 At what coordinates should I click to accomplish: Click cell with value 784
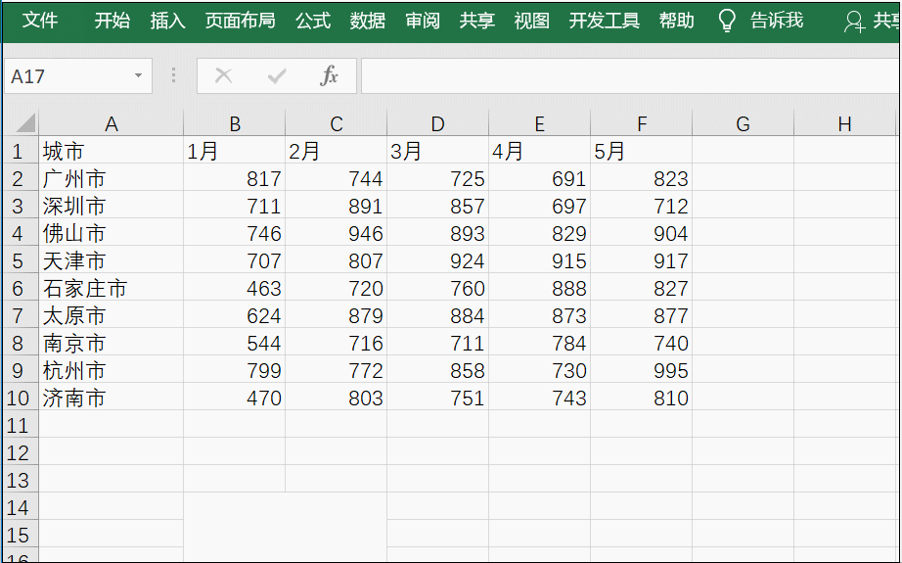click(x=540, y=343)
